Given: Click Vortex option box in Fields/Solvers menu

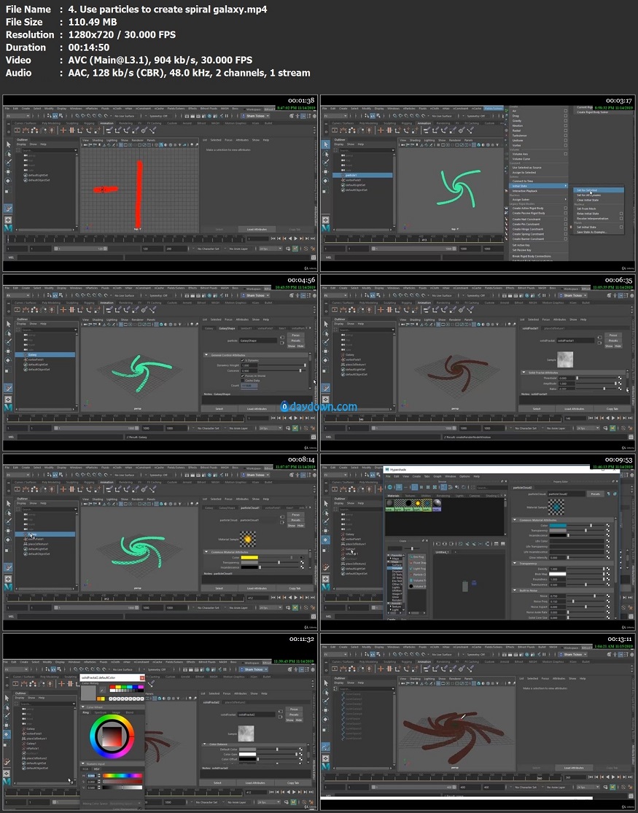Looking at the screenshot, I should click(565, 145).
